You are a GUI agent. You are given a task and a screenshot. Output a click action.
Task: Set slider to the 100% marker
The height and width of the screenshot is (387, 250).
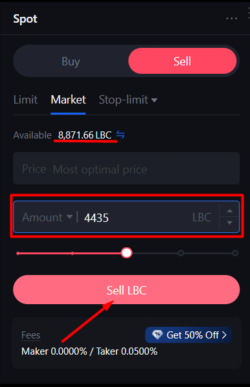235,253
